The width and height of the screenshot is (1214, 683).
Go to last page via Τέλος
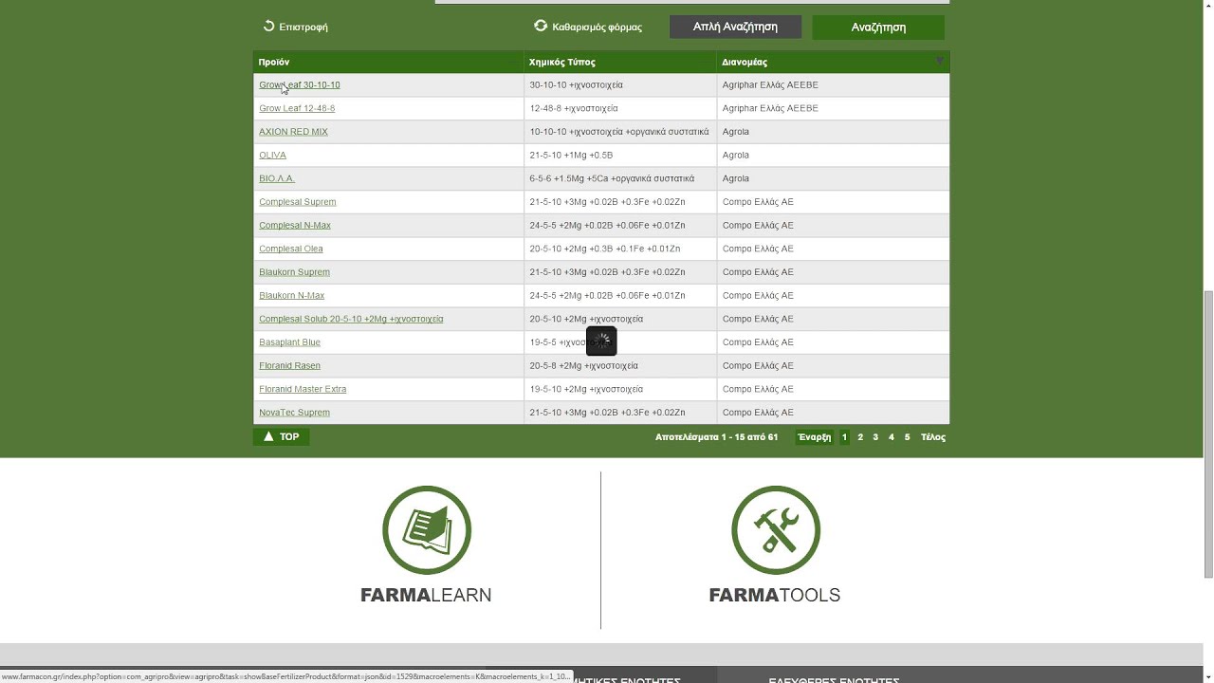(x=933, y=437)
